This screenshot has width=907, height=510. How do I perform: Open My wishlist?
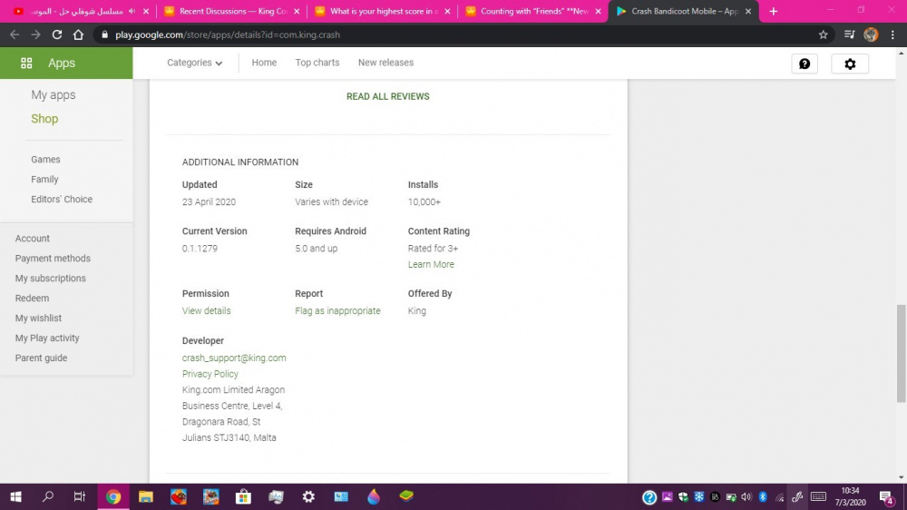coord(38,319)
